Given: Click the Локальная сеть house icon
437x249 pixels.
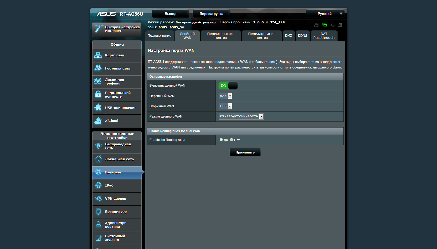Looking at the screenshot, I should pos(98,159).
